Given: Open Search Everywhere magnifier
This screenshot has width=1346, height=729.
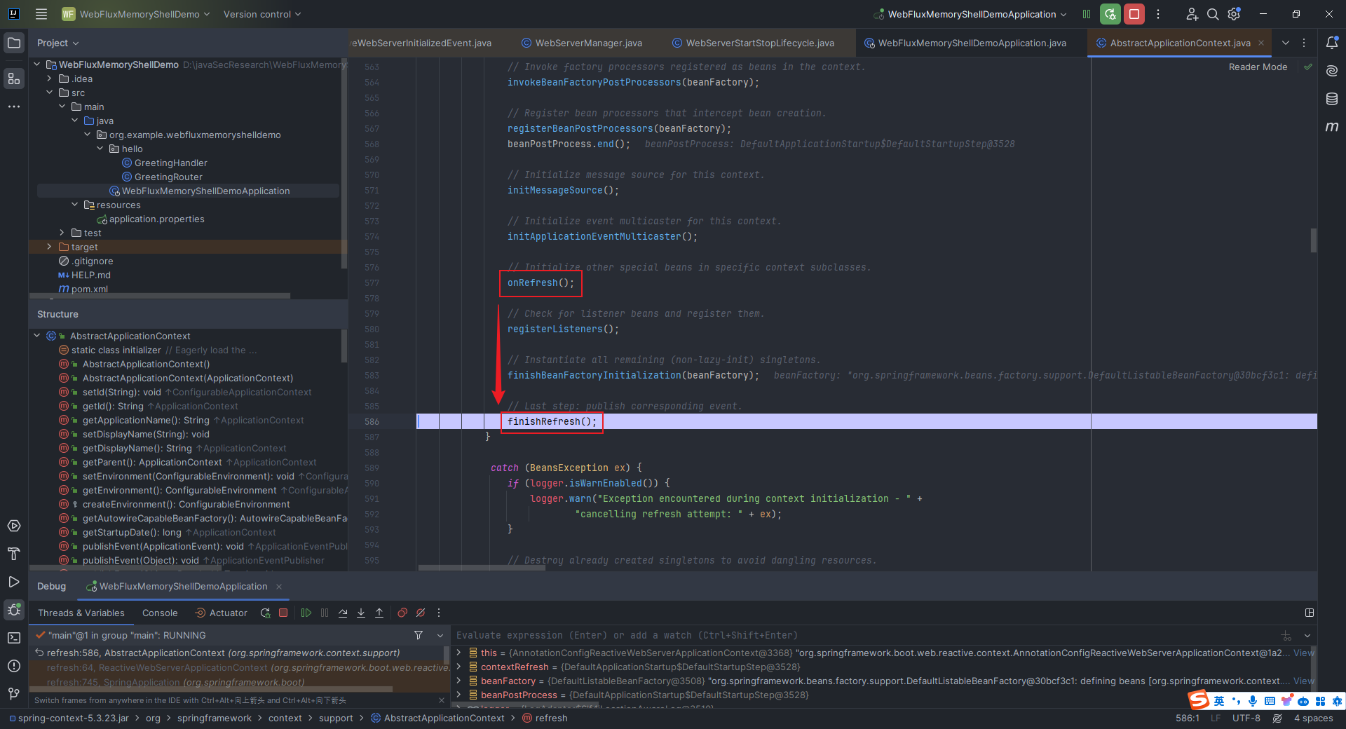Looking at the screenshot, I should [x=1213, y=14].
